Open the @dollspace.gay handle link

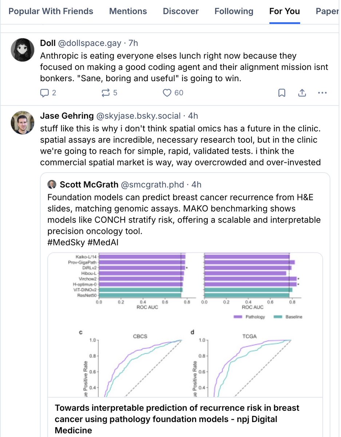89,43
